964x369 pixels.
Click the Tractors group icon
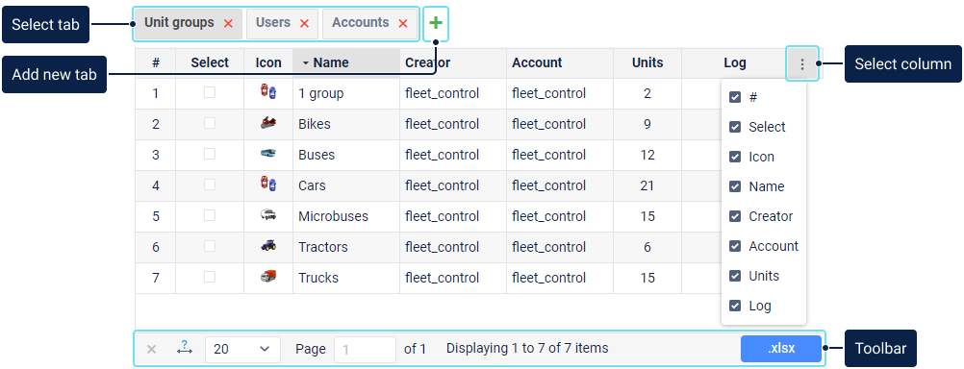click(268, 246)
